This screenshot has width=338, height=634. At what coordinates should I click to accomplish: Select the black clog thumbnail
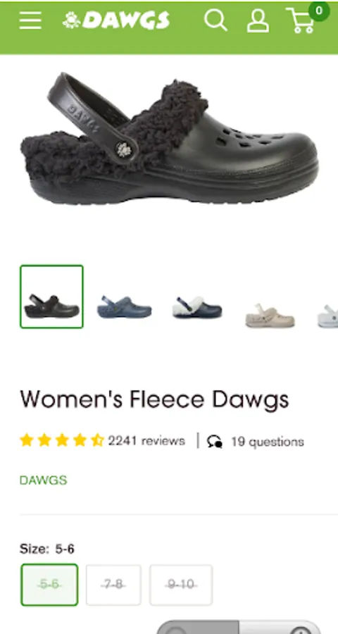(51, 297)
